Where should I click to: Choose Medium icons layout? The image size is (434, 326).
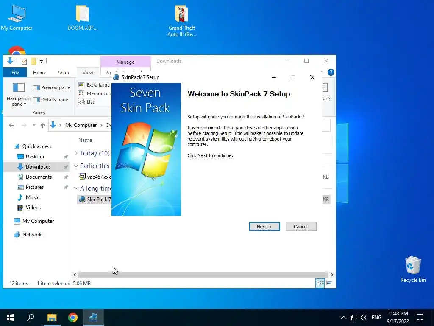tap(95, 93)
